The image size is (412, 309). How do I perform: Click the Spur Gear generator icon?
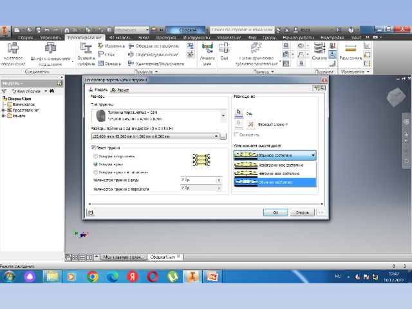257,53
